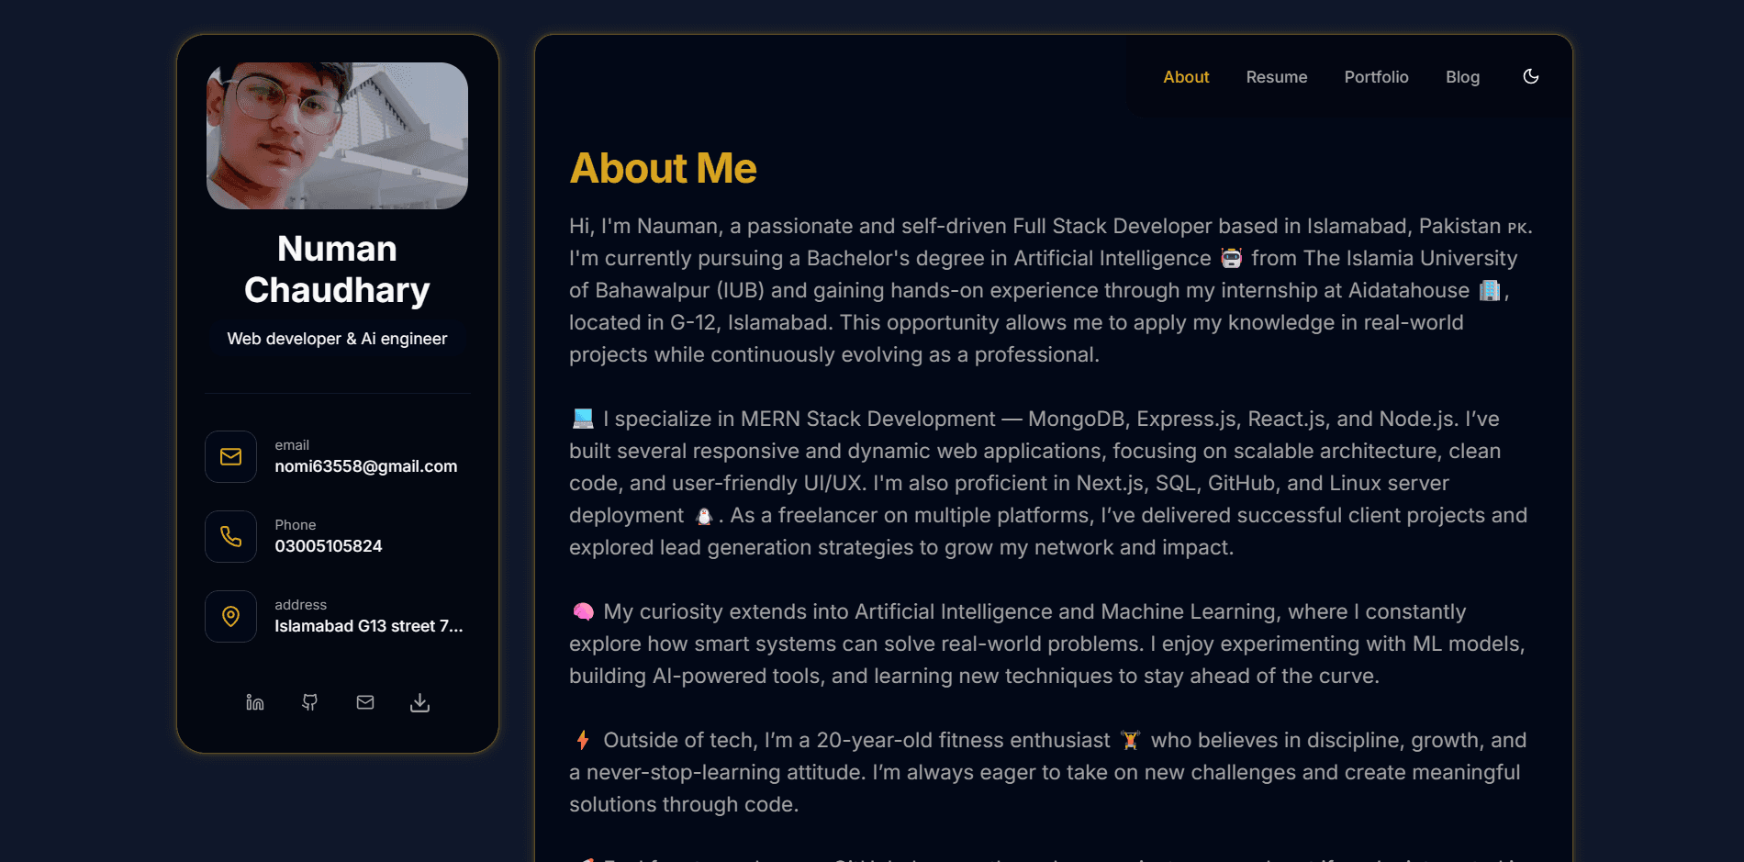Click the mail envelope social icon
Image resolution: width=1744 pixels, height=862 pixels.
click(364, 702)
